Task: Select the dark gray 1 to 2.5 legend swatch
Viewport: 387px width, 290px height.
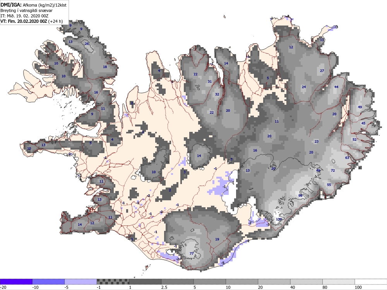Action: point(145,281)
